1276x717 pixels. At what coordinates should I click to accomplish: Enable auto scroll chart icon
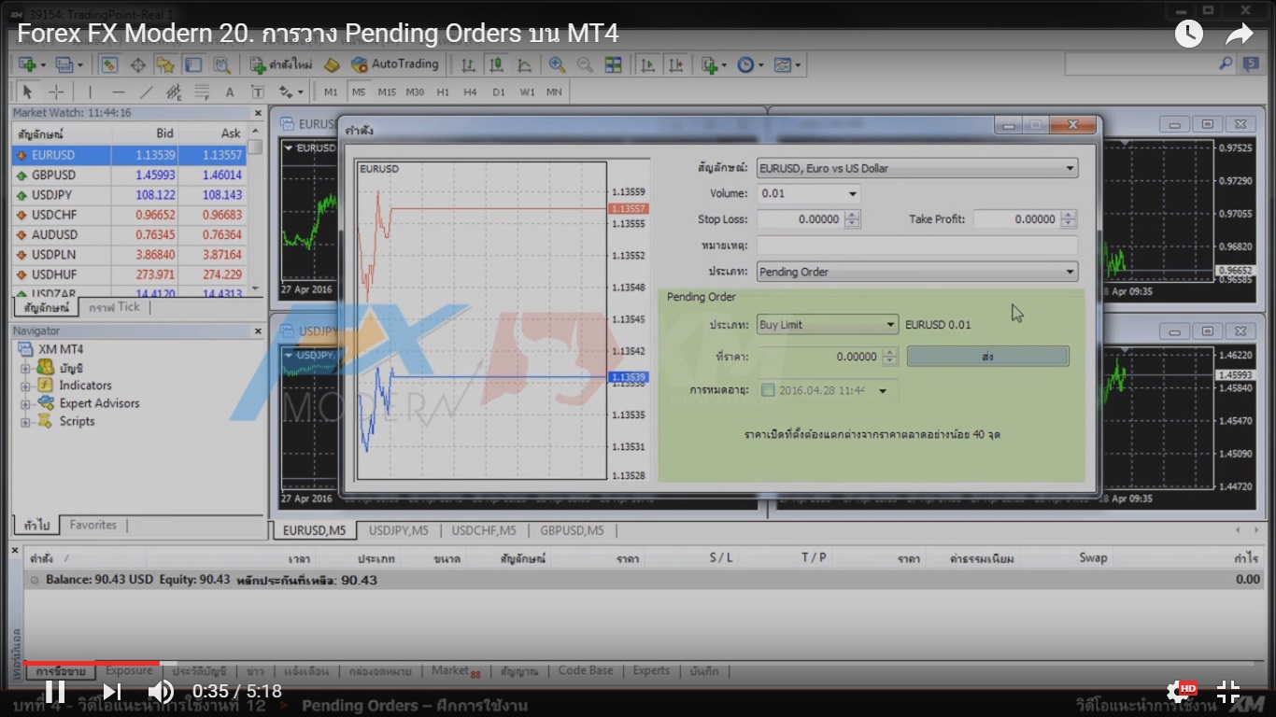pyautogui.click(x=647, y=64)
